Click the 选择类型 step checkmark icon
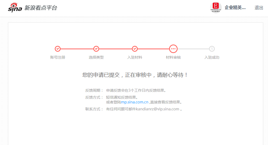This screenshot has width=268, height=145. [96, 49]
